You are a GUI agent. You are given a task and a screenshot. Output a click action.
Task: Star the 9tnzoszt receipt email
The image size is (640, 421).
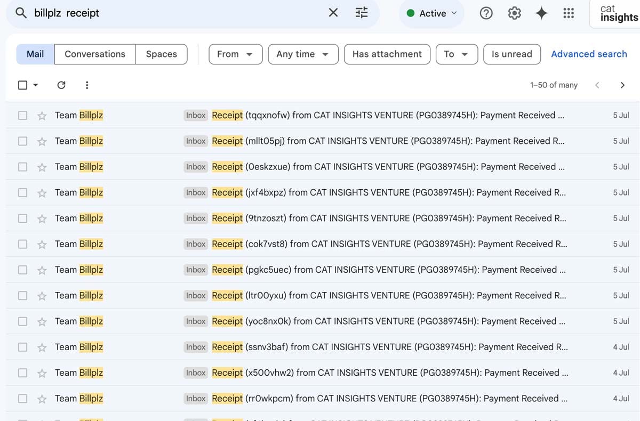coord(42,218)
